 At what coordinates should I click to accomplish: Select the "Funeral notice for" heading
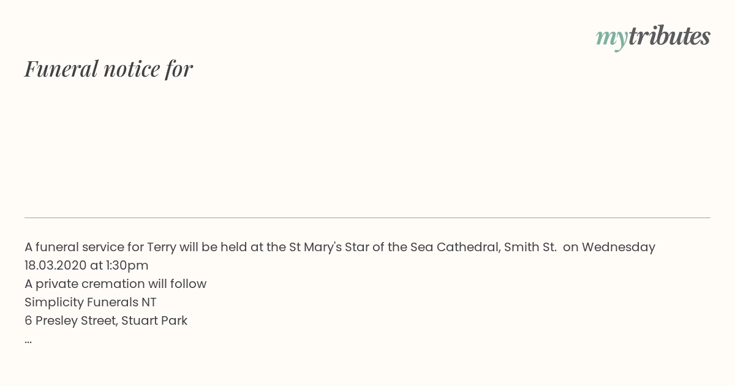(x=108, y=69)
